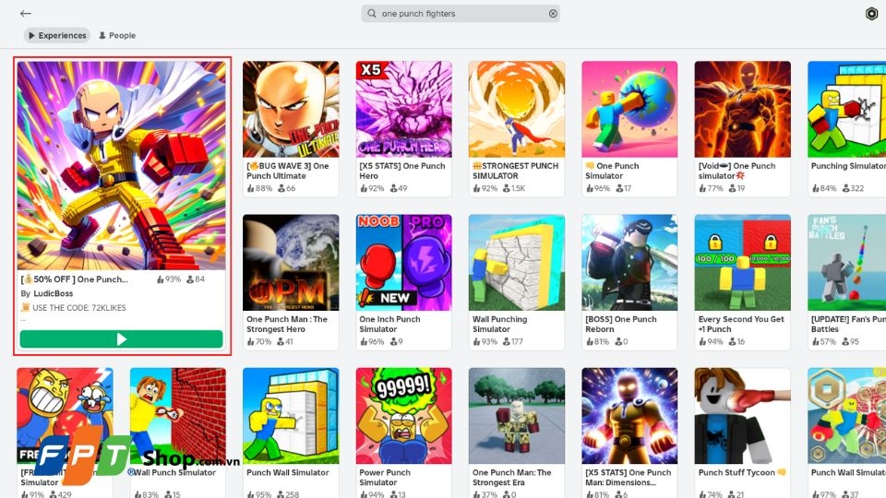The width and height of the screenshot is (886, 498).
Task: Open the large 50% OFF One Punch thumbnail
Action: (x=122, y=165)
